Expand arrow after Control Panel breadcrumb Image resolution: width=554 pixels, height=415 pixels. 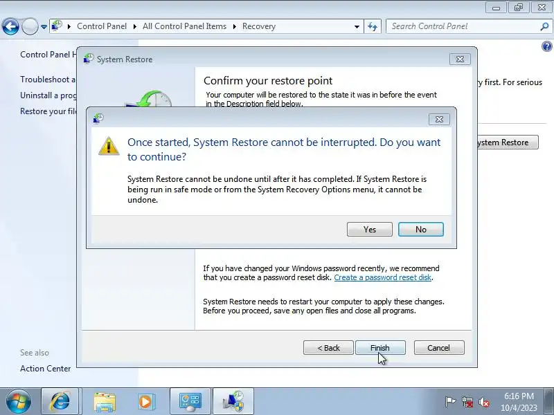(x=135, y=26)
